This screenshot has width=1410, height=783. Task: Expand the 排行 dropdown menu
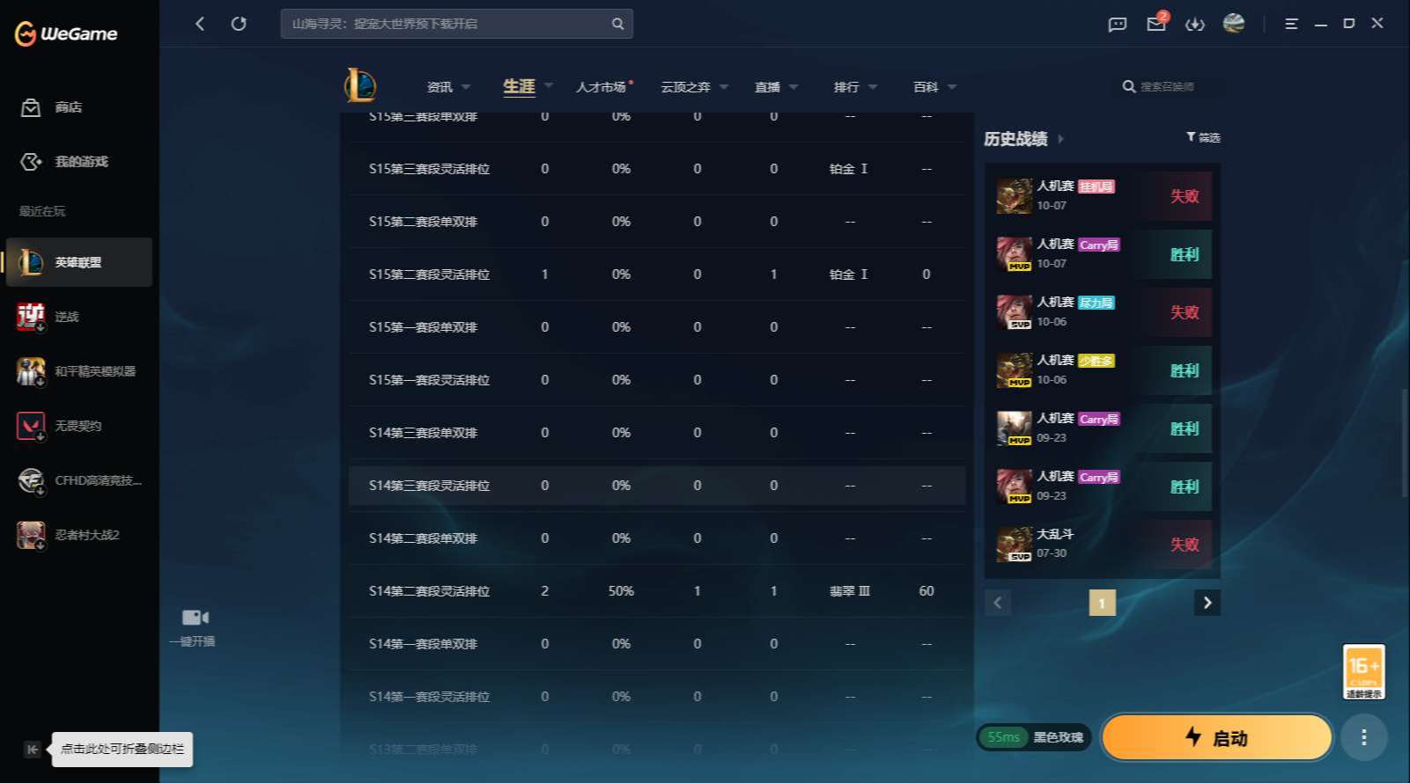tap(855, 87)
